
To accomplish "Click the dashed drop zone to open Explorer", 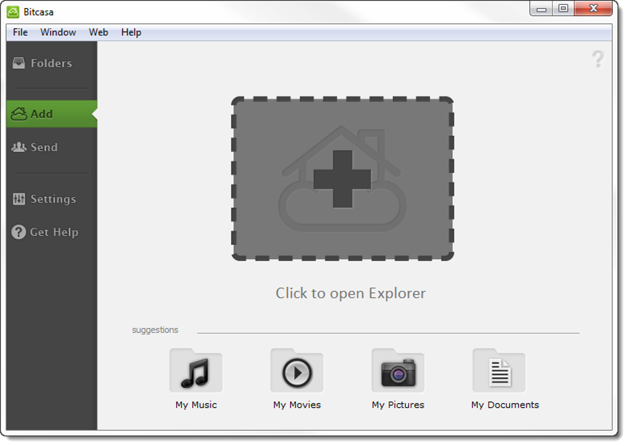I will [x=342, y=179].
